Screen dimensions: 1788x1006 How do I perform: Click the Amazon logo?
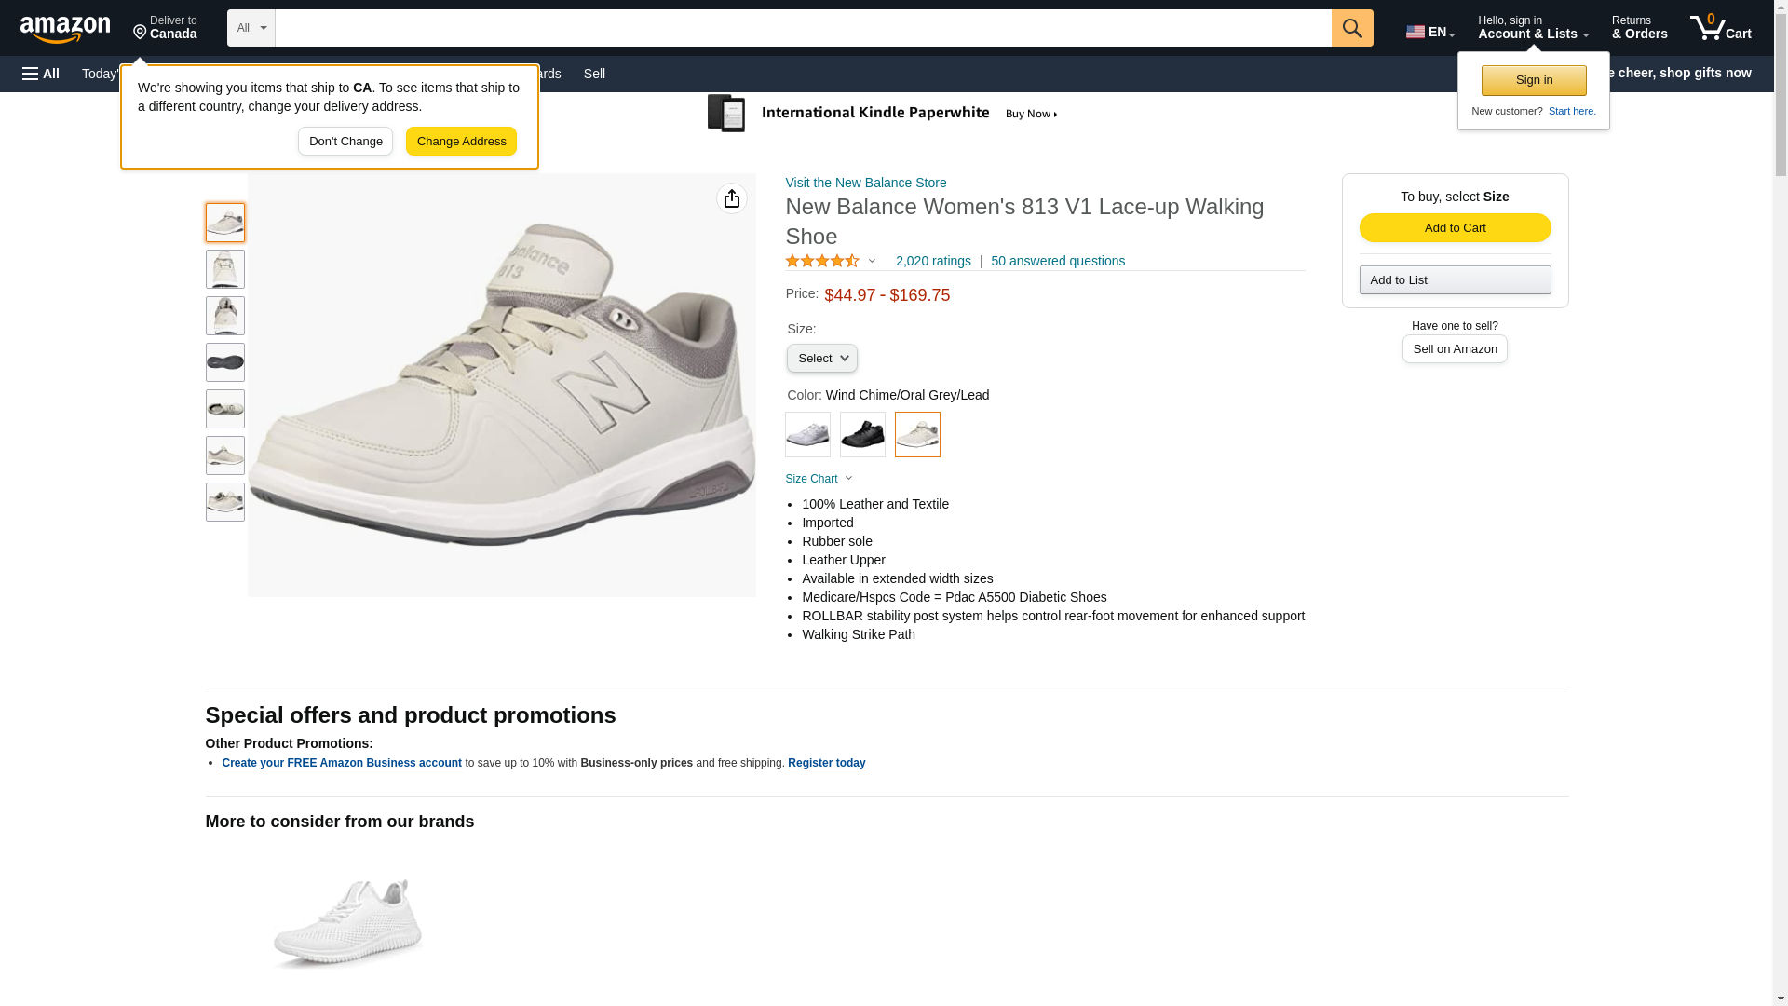(x=65, y=29)
